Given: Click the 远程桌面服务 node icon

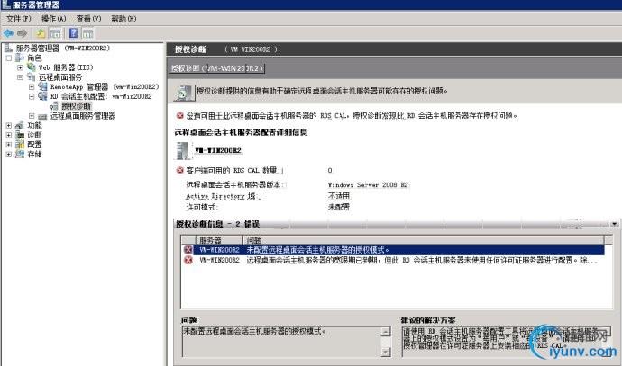Looking at the screenshot, I should pyautogui.click(x=32, y=77).
